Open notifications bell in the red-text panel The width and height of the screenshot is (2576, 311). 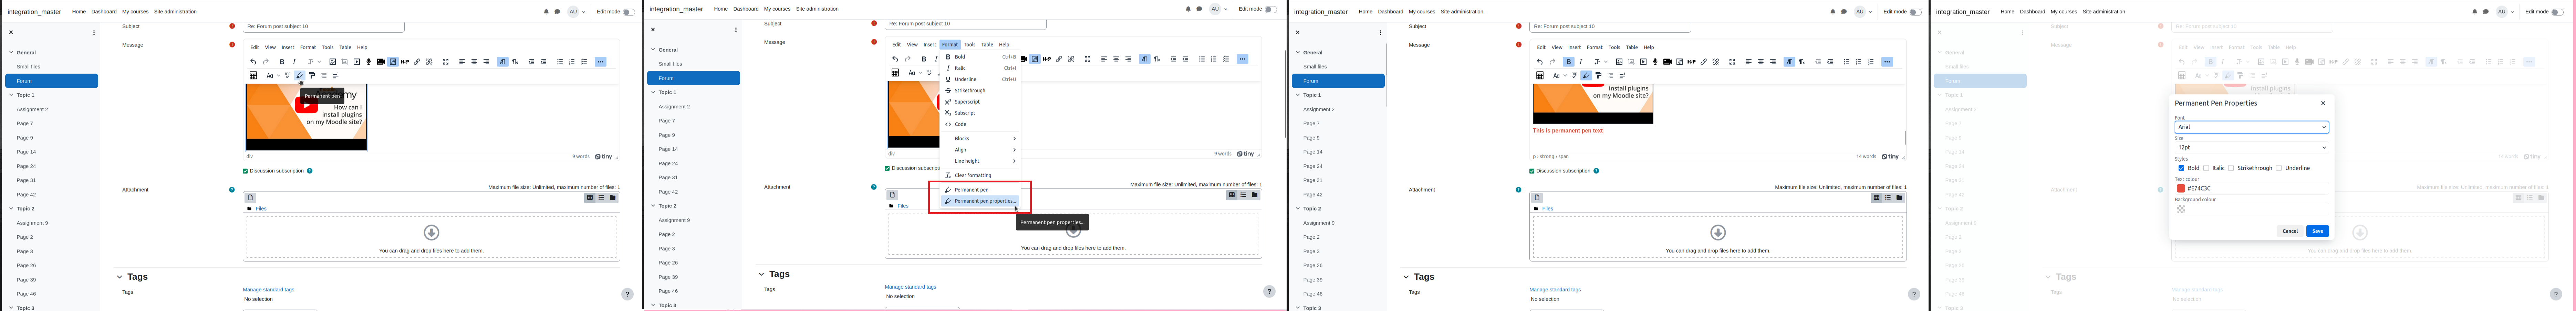click(1833, 12)
